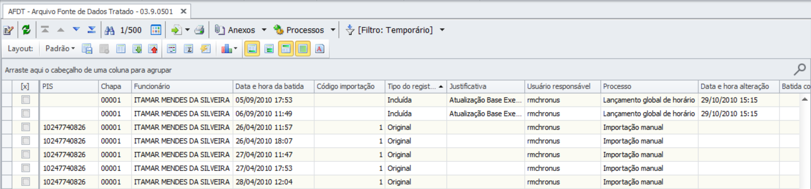811x189 pixels.
Task: Click the filter funnel icon
Action: tap(350, 30)
